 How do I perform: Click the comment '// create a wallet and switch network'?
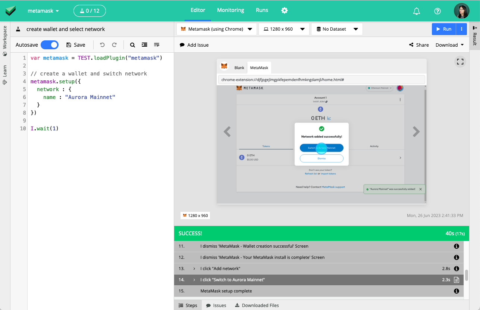coord(89,74)
